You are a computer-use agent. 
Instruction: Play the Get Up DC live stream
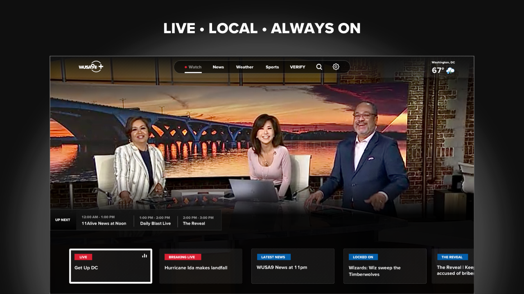point(110,266)
